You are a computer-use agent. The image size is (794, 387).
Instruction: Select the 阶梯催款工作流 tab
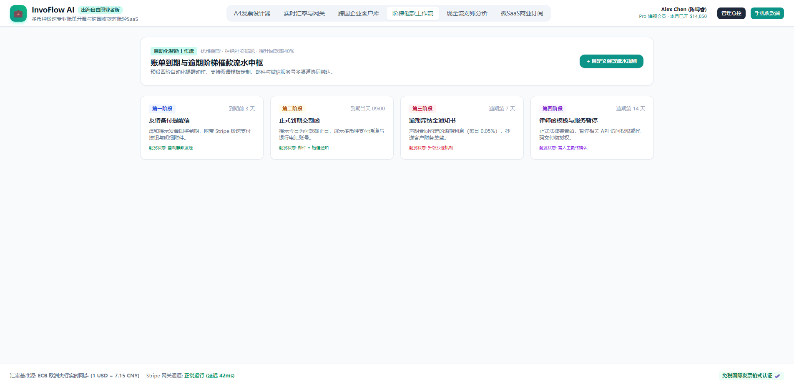click(x=413, y=13)
